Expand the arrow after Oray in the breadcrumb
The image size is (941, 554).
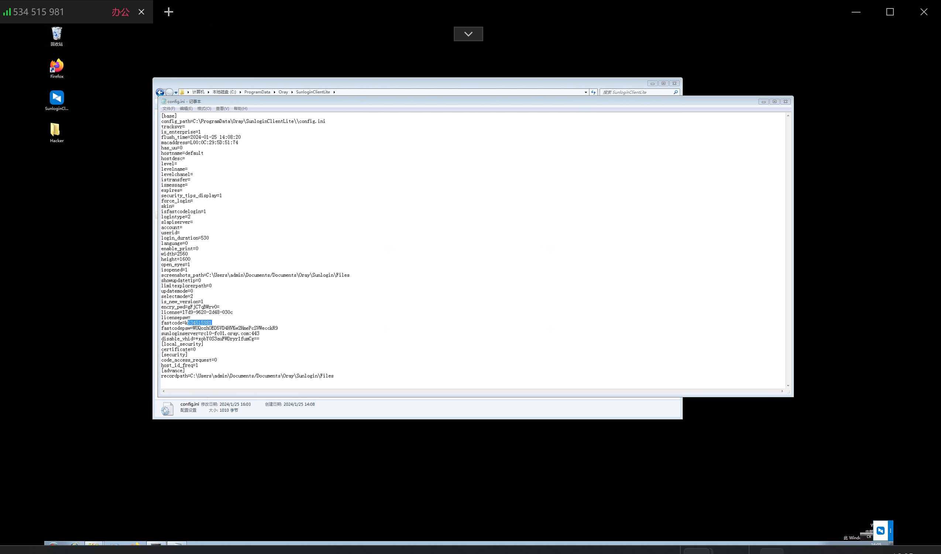coord(292,92)
